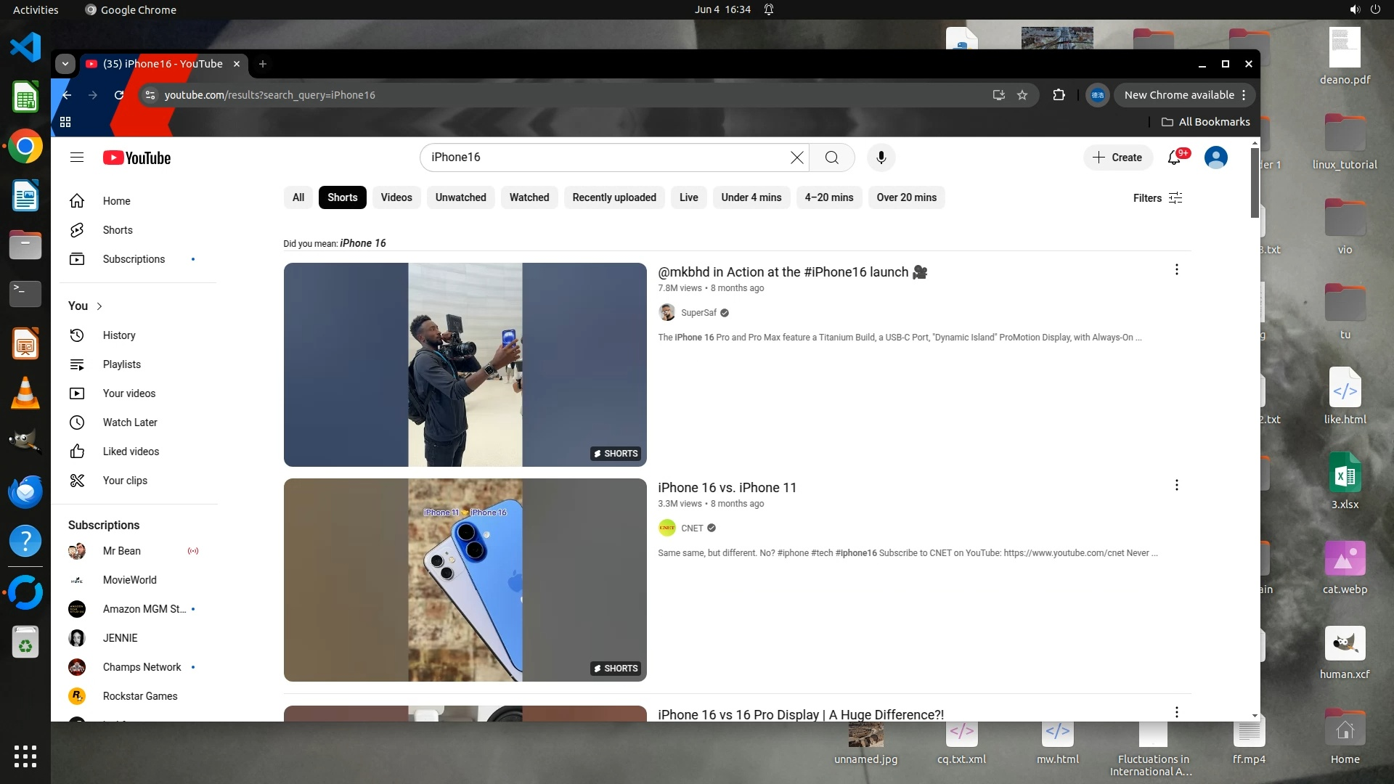
Task: Click the Create button
Action: 1117,158
